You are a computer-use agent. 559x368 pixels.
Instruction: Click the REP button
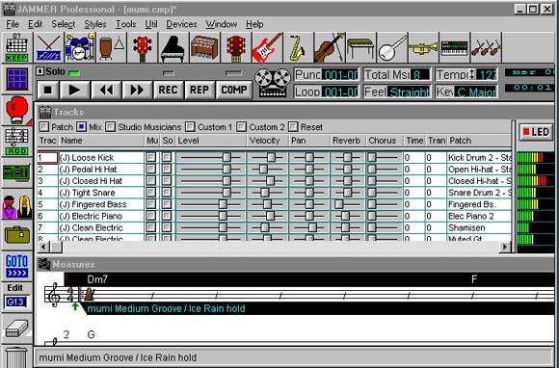pyautogui.click(x=200, y=90)
